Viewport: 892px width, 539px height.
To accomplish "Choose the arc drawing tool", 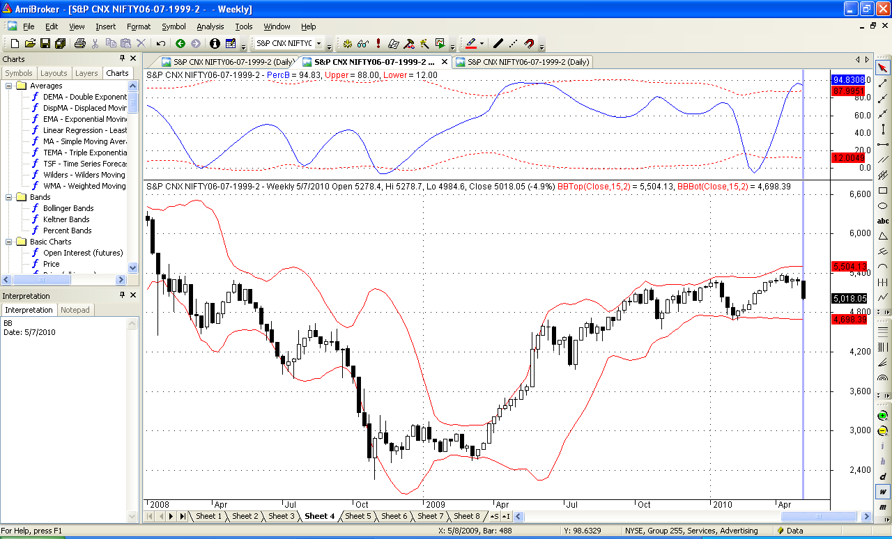I will click(883, 267).
